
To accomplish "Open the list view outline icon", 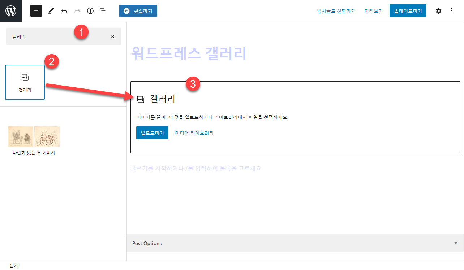I will click(x=103, y=11).
